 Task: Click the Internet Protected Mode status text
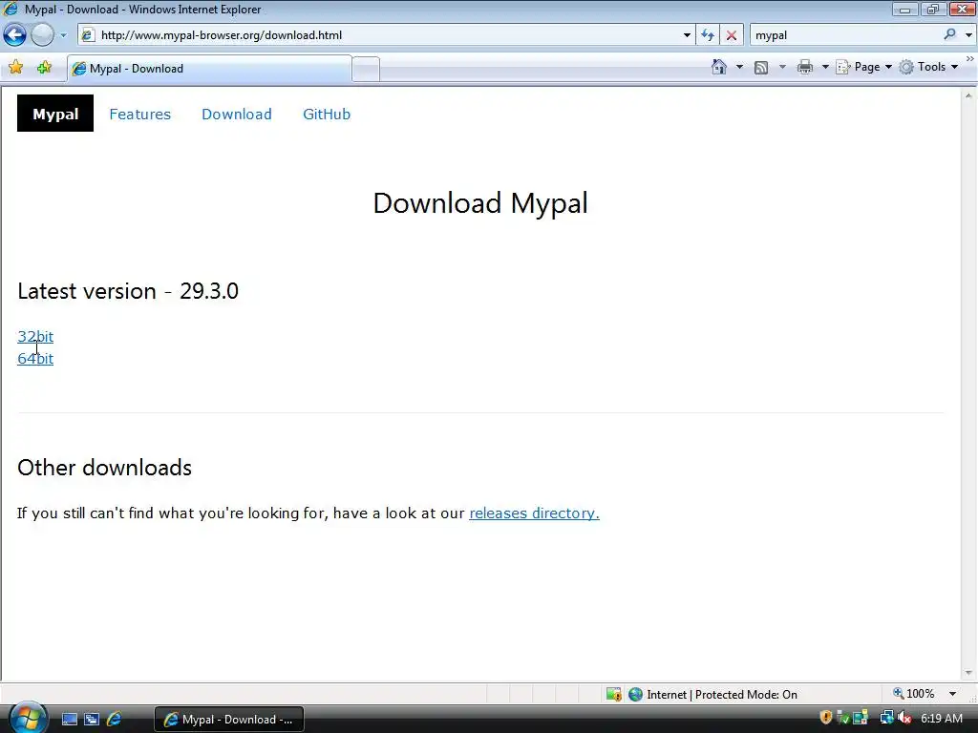coord(722,695)
